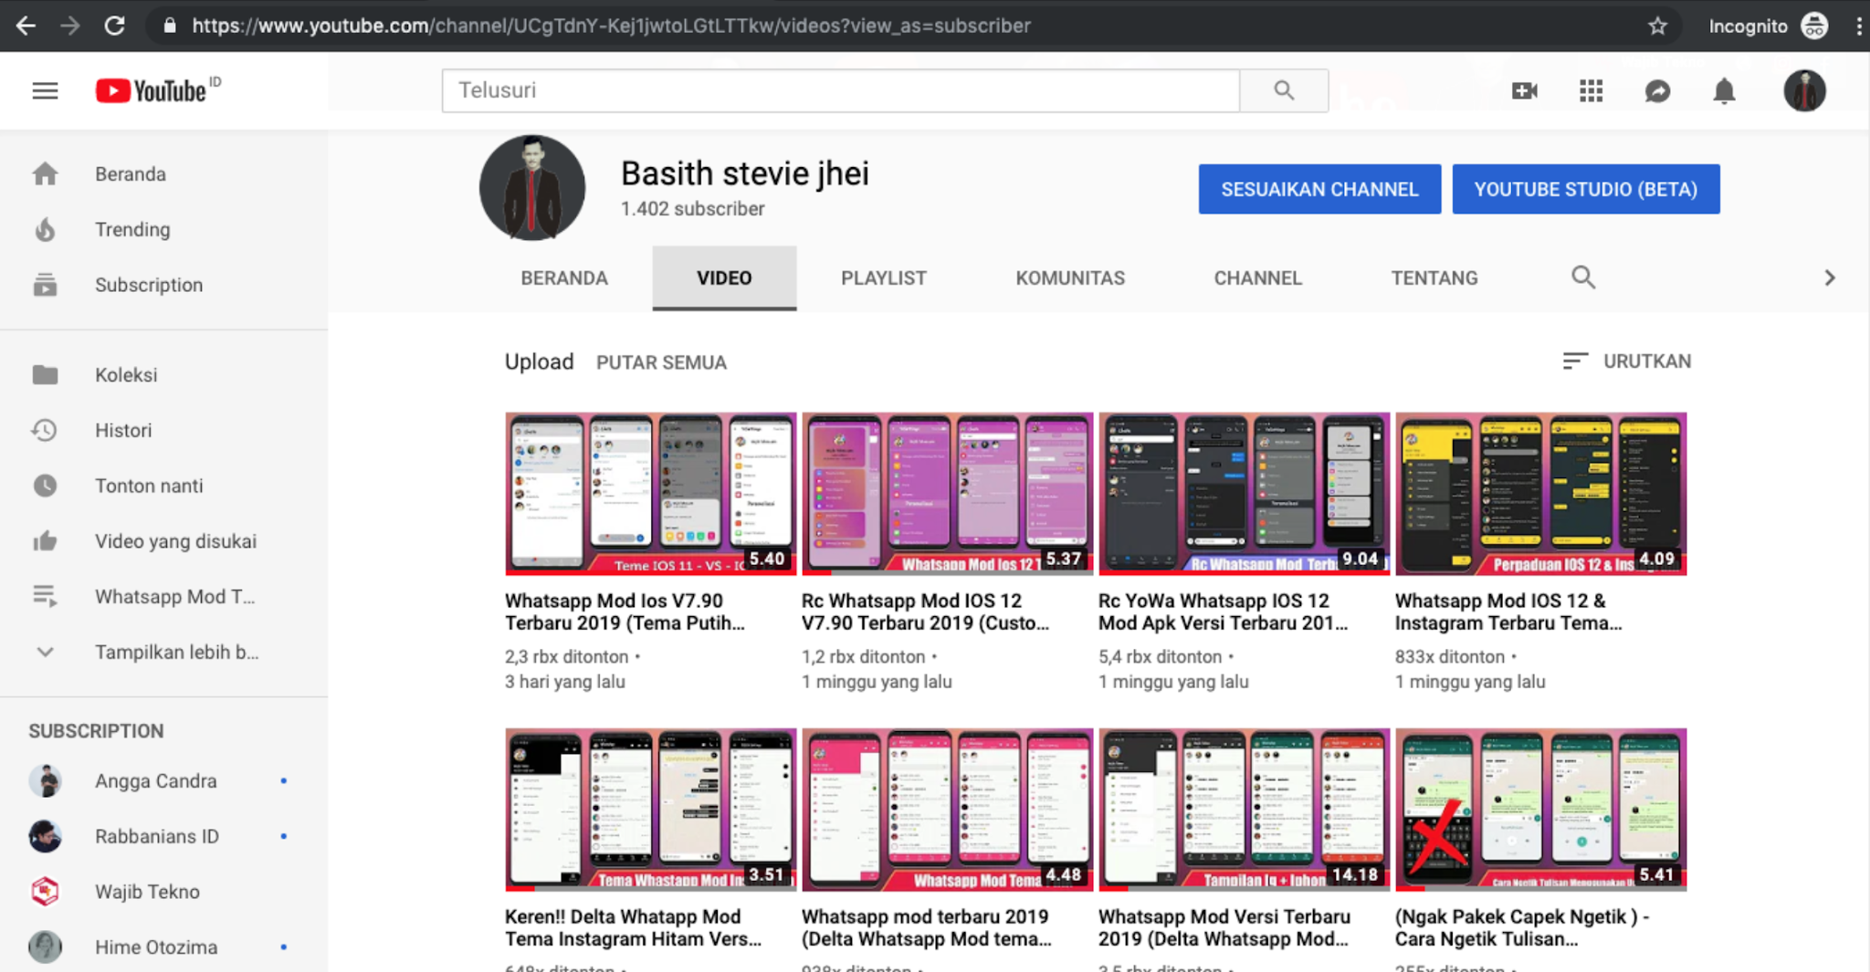Click title 'Whatsapp Mod Versi Terbaru 2019'
1870x972 pixels.
(x=1224, y=927)
